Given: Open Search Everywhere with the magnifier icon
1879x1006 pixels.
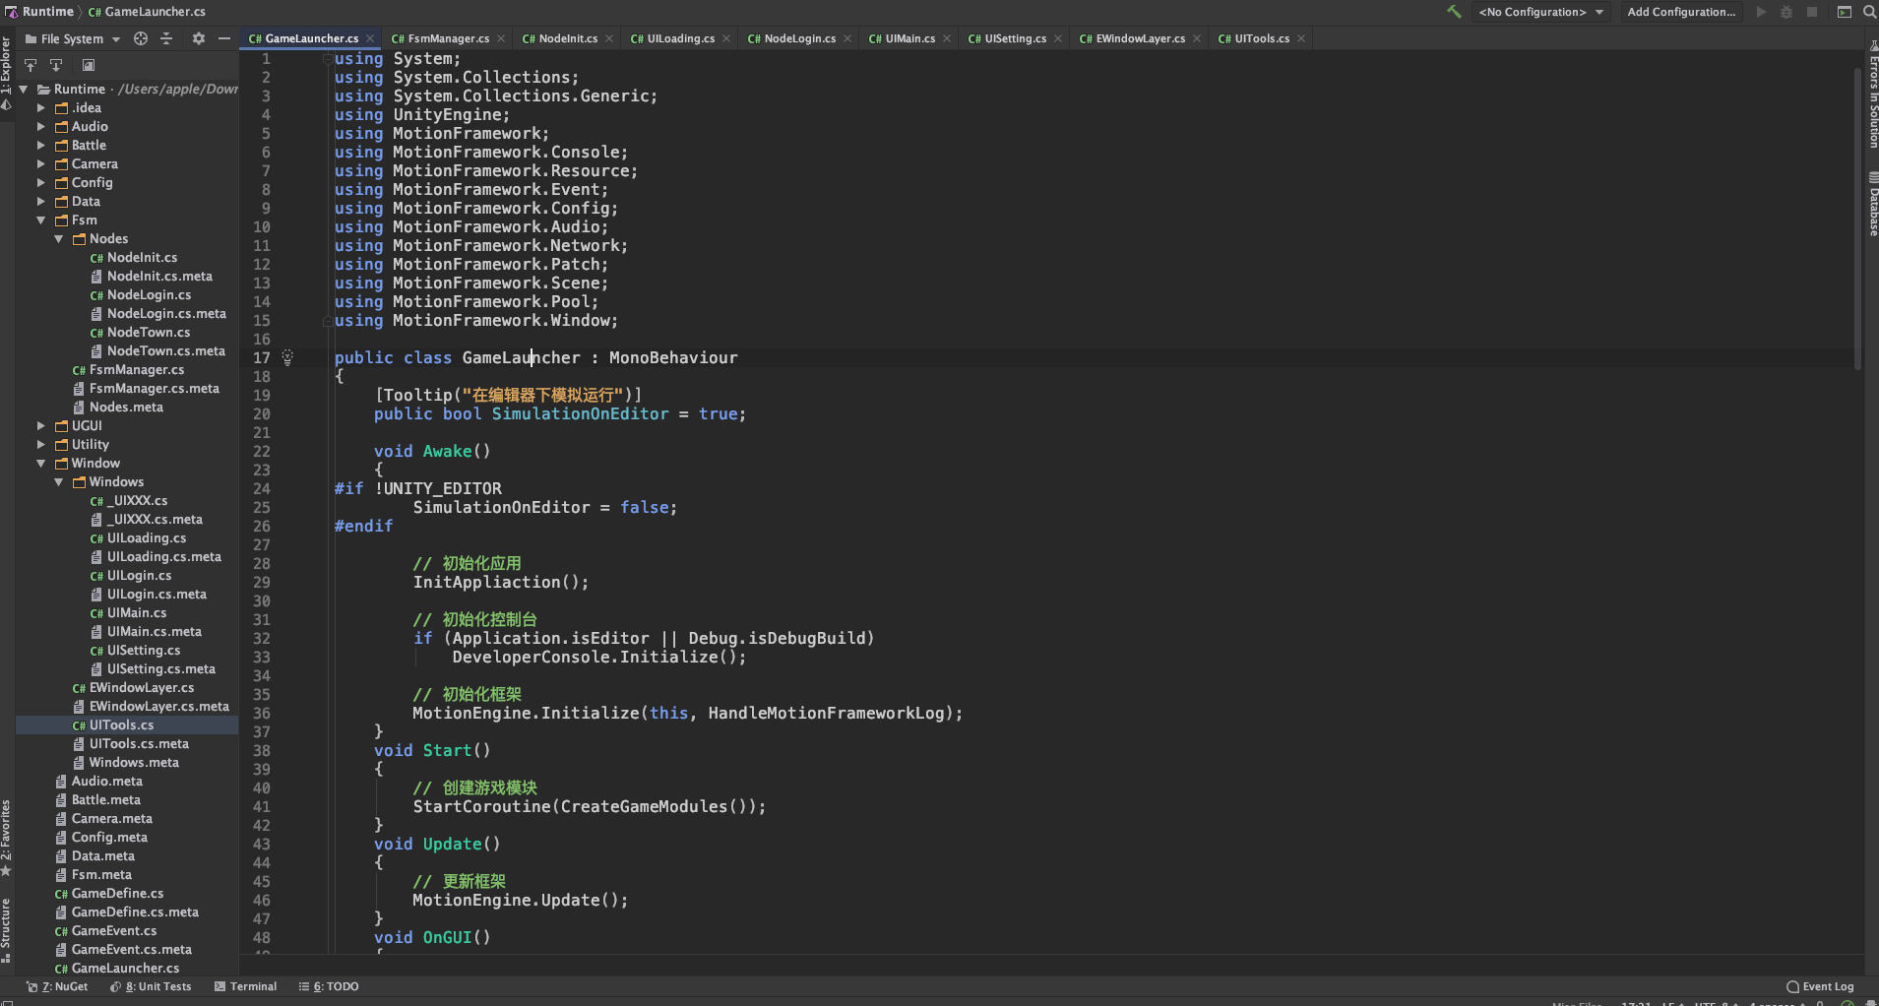Looking at the screenshot, I should (x=1868, y=11).
